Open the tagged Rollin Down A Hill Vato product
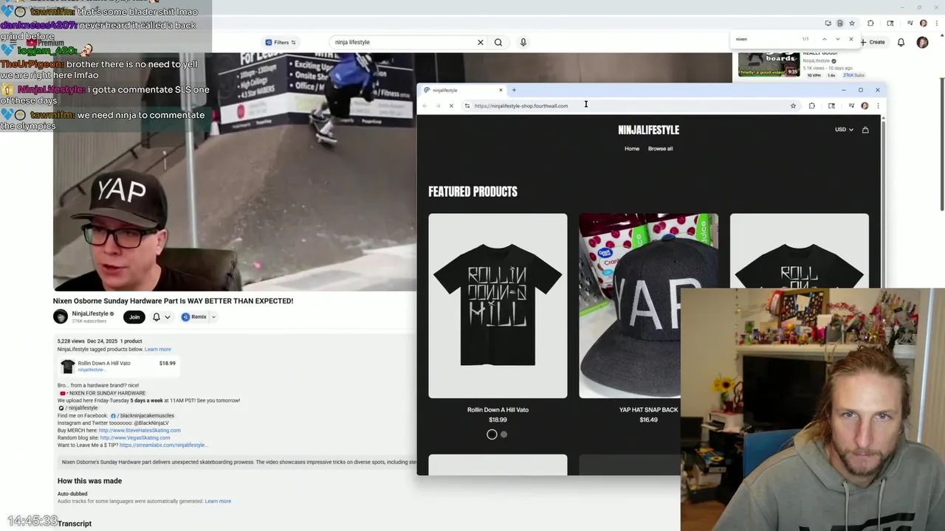This screenshot has width=945, height=531. point(118,366)
